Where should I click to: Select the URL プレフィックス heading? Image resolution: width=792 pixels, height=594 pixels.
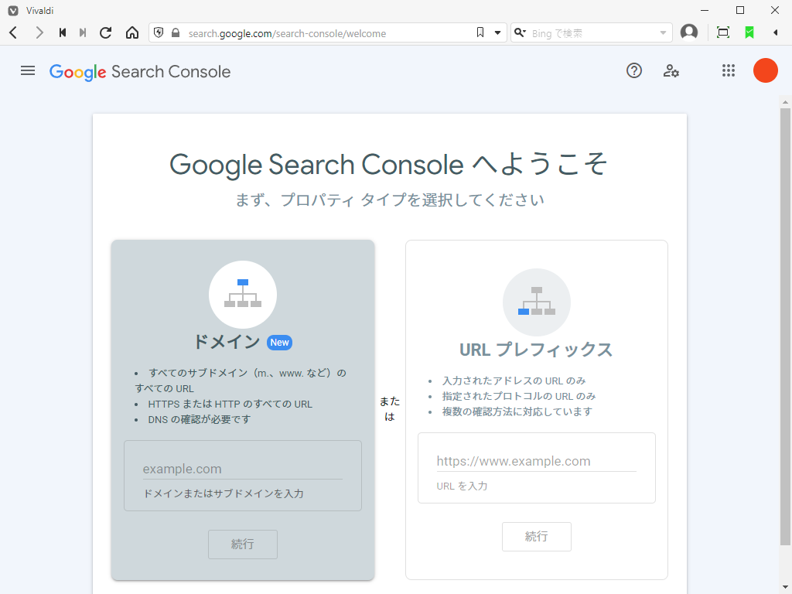(537, 350)
